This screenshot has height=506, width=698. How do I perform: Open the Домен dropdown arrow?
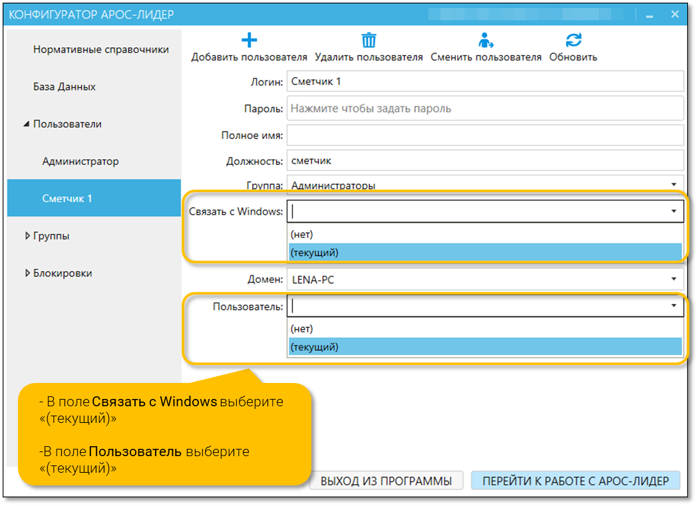click(x=673, y=279)
